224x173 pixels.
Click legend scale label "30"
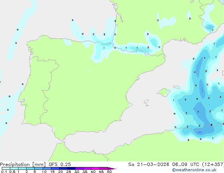pos(77,172)
